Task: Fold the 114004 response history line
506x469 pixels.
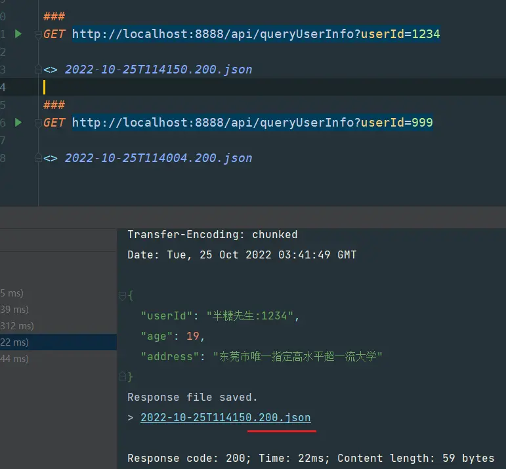Action: coord(38,158)
